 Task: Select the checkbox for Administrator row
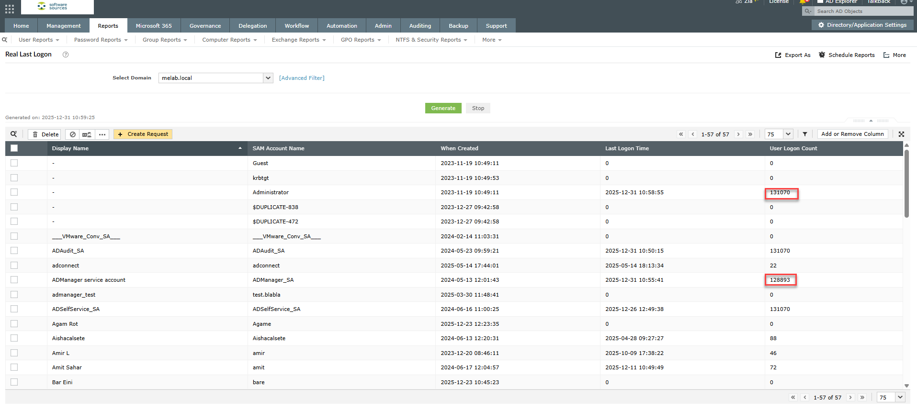14,192
